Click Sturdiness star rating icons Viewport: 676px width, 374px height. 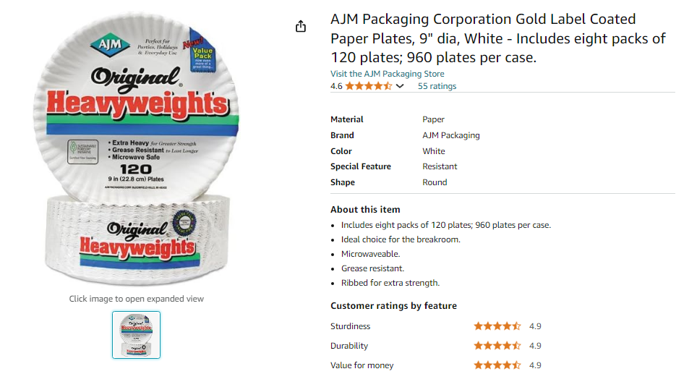pyautogui.click(x=497, y=326)
